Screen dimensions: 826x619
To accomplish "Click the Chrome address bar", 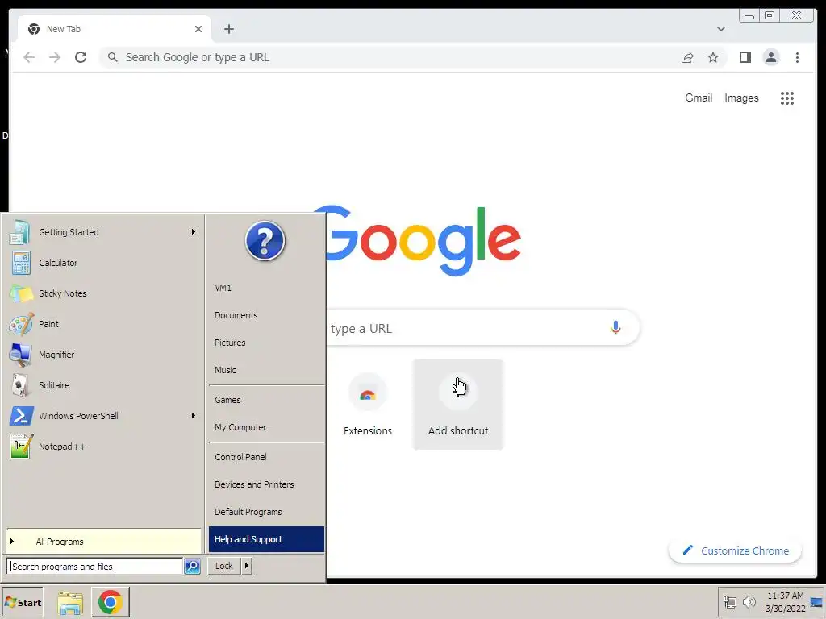I will pyautogui.click(x=390, y=57).
